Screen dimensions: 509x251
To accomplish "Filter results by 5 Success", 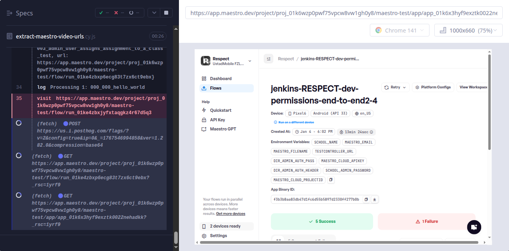I will pyautogui.click(x=322, y=221).
